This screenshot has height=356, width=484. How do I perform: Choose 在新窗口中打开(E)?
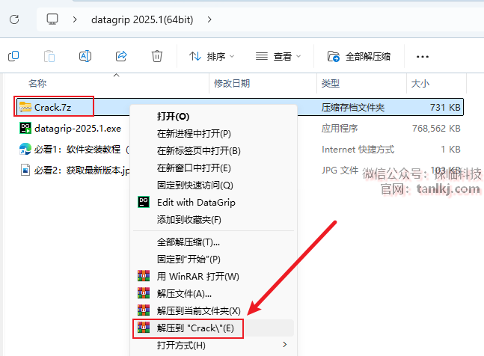(194, 168)
